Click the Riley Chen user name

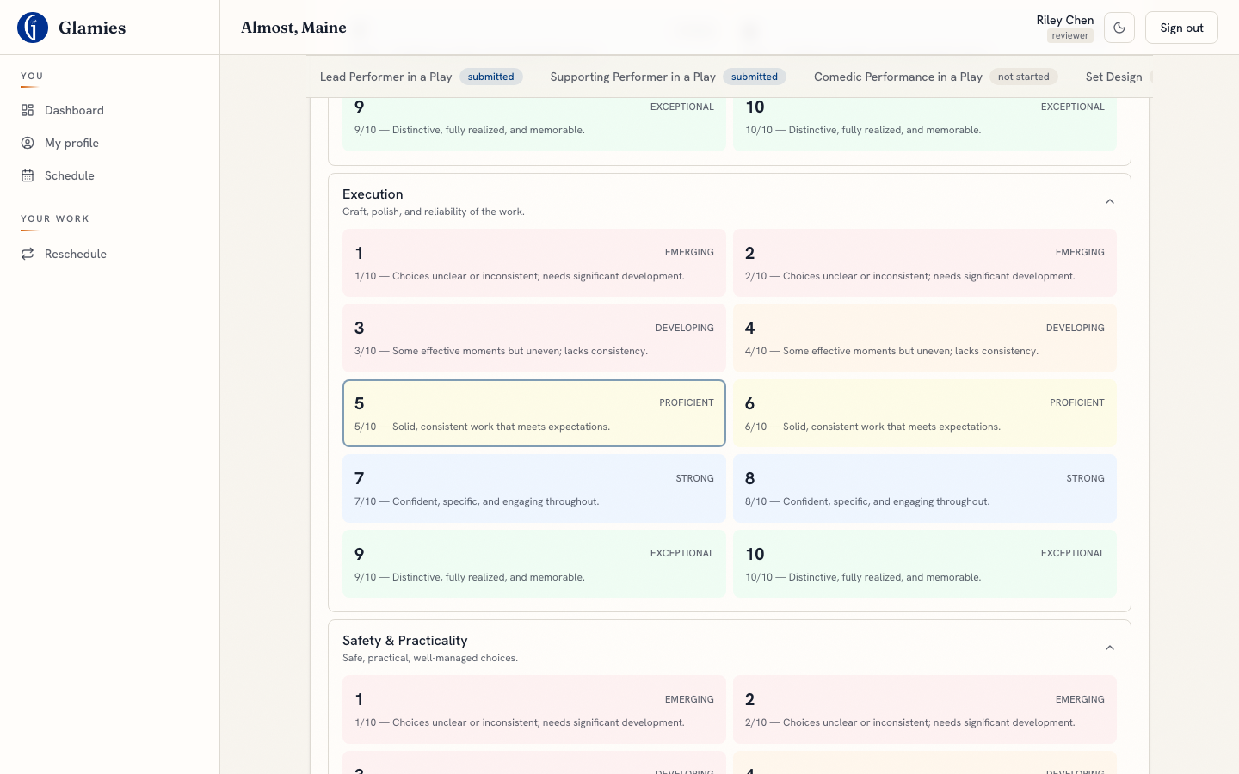1065,20
